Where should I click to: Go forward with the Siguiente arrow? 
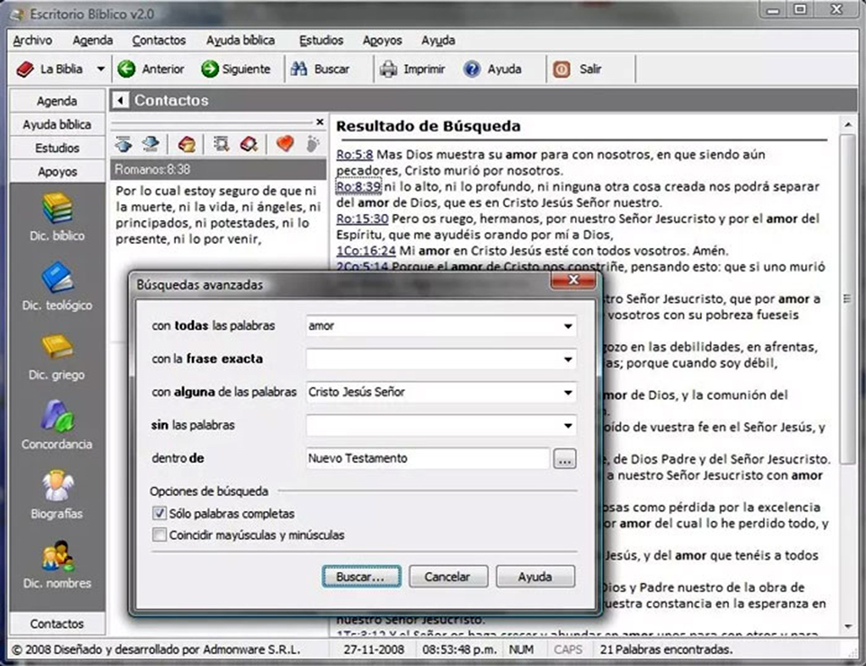click(x=210, y=69)
